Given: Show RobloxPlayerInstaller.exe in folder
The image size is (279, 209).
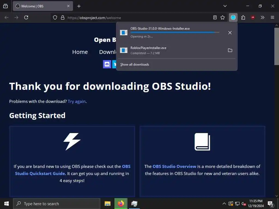Looking at the screenshot, I should pyautogui.click(x=230, y=50).
